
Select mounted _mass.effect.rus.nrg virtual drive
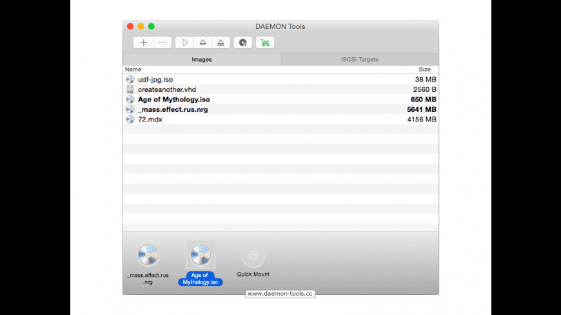pos(148,264)
